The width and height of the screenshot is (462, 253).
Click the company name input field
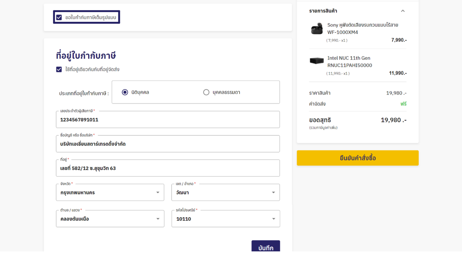coord(168,144)
